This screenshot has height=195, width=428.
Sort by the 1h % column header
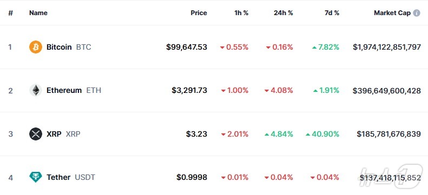point(241,13)
